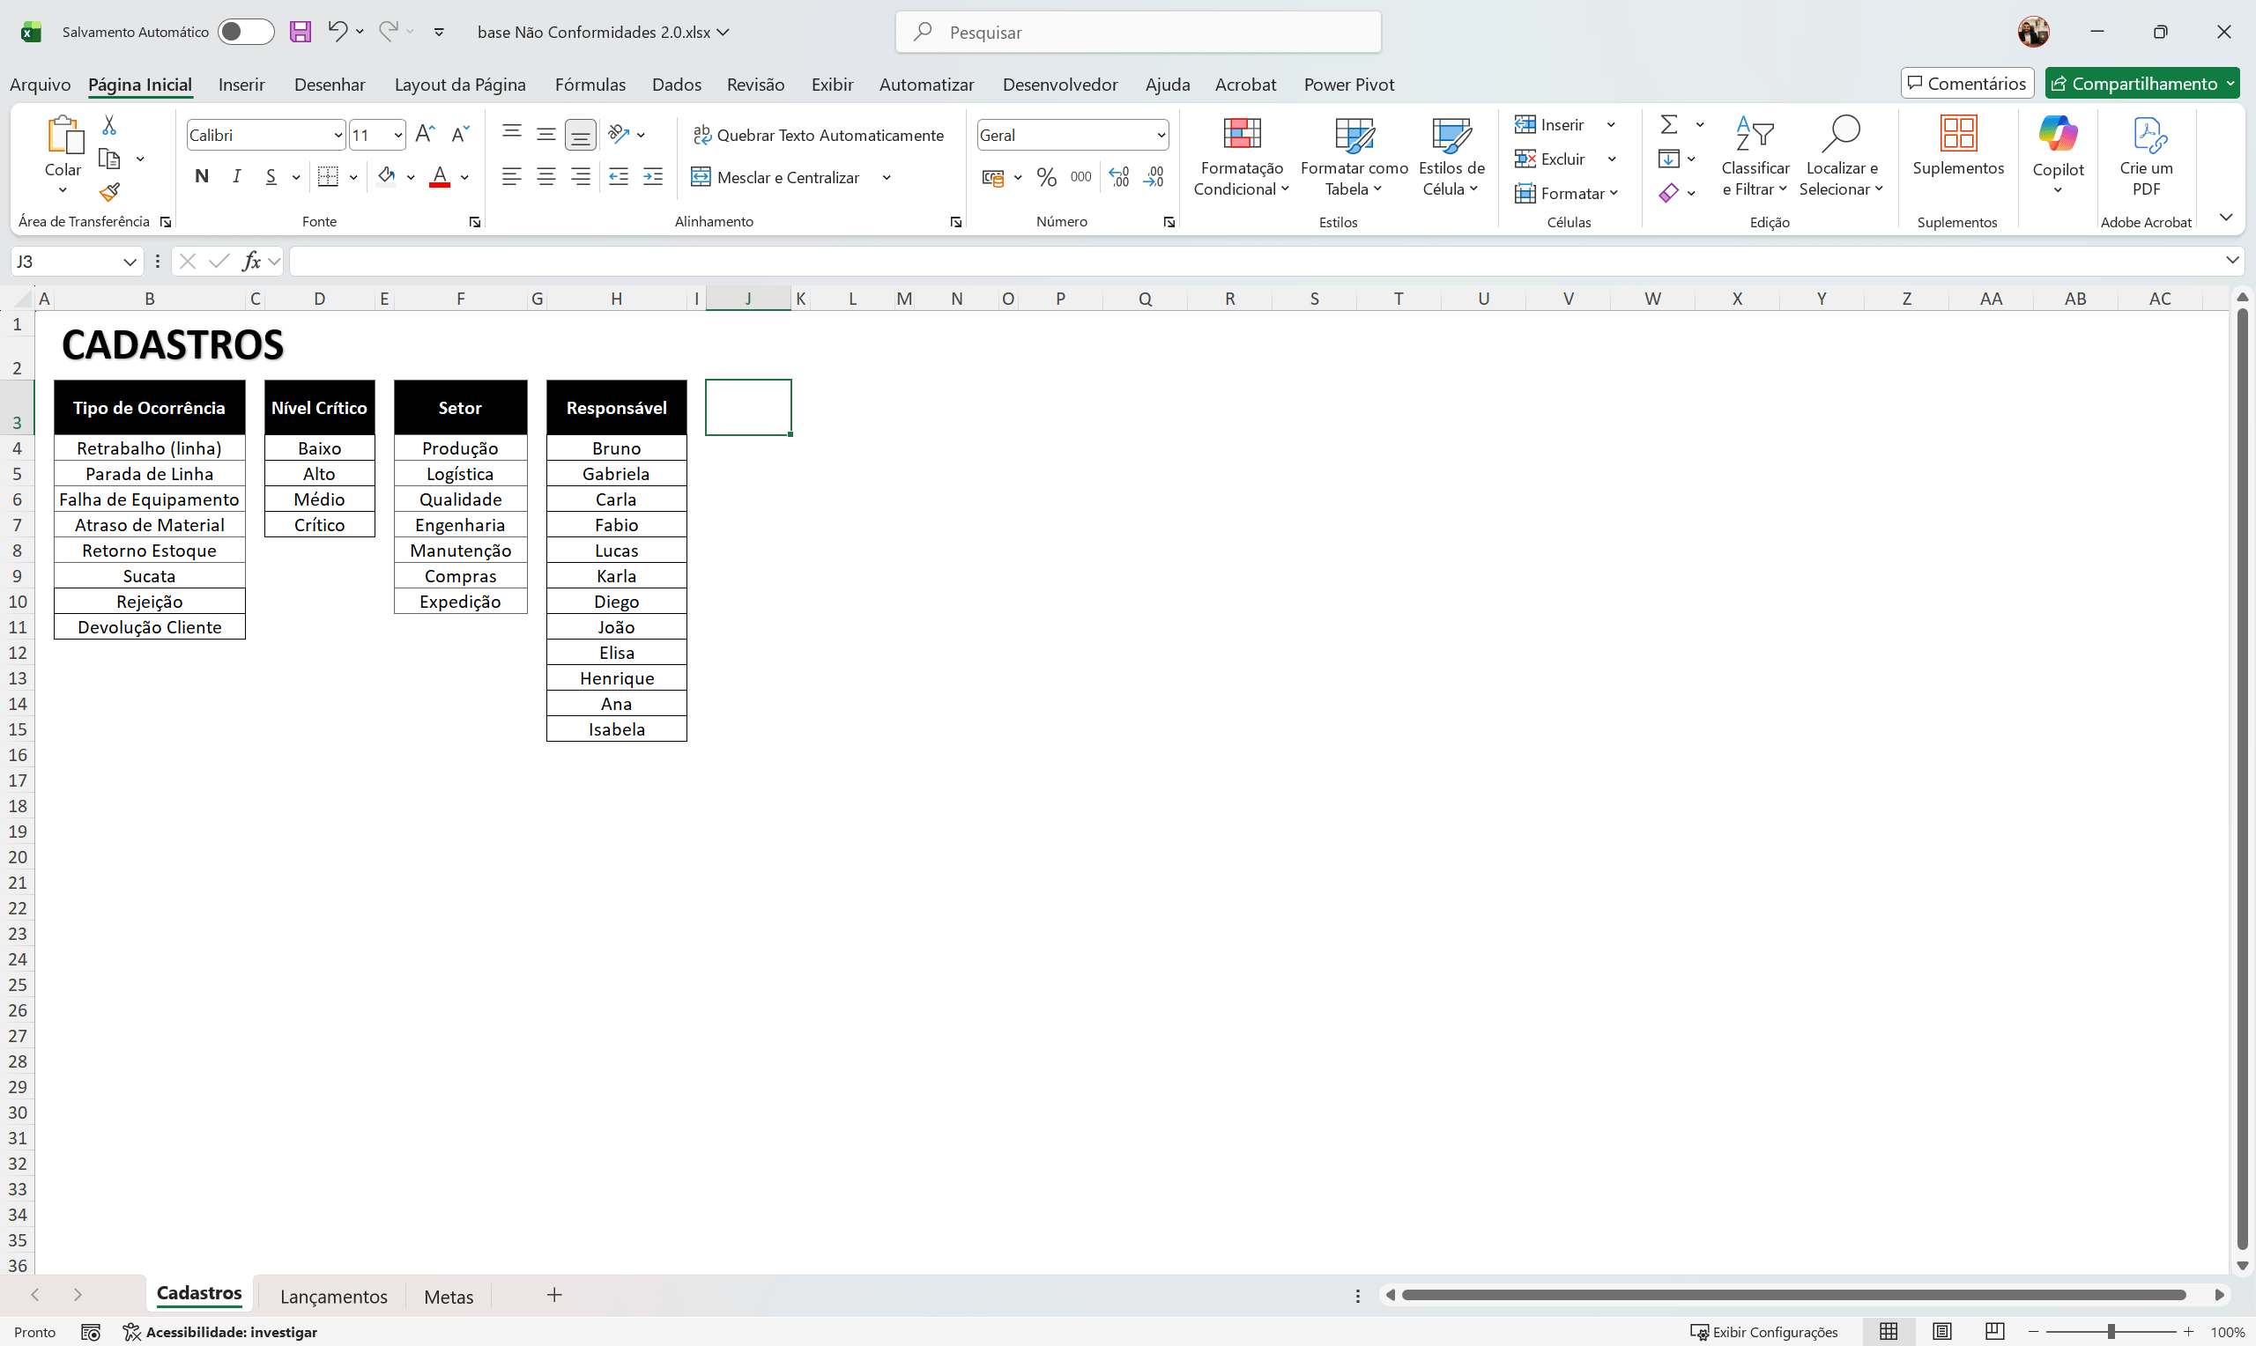Toggle bold formatting
This screenshot has width=2256, height=1346.
(x=202, y=176)
